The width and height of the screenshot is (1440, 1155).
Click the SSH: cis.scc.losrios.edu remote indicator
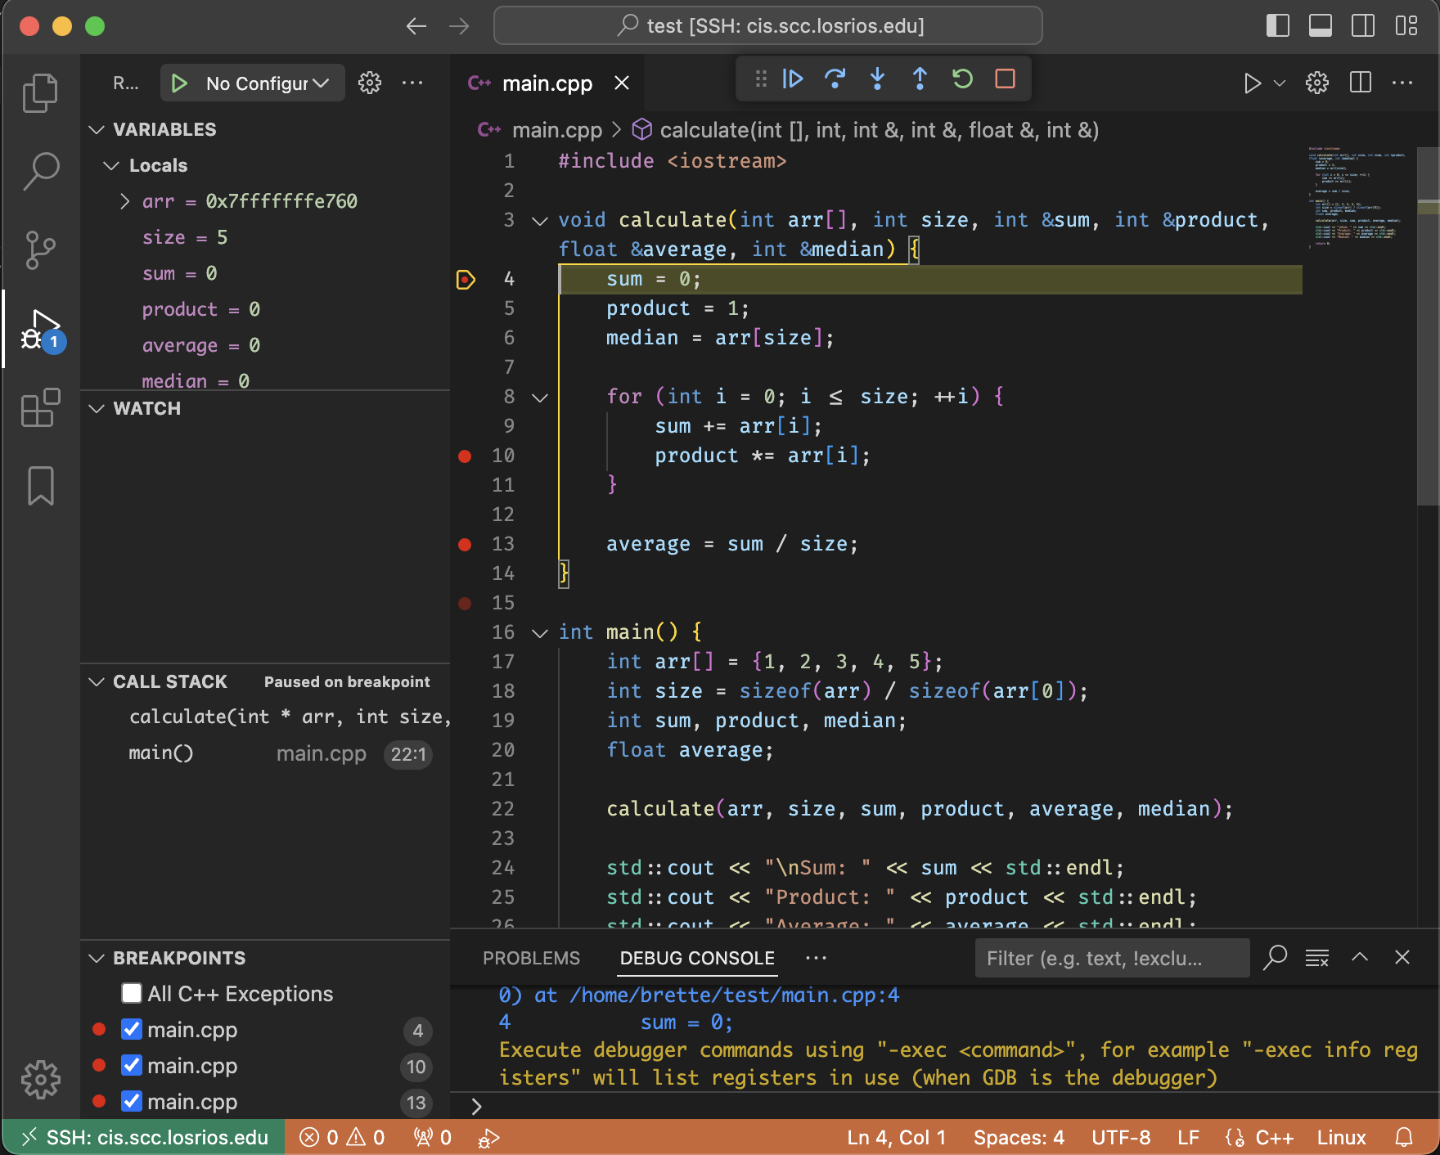click(145, 1137)
